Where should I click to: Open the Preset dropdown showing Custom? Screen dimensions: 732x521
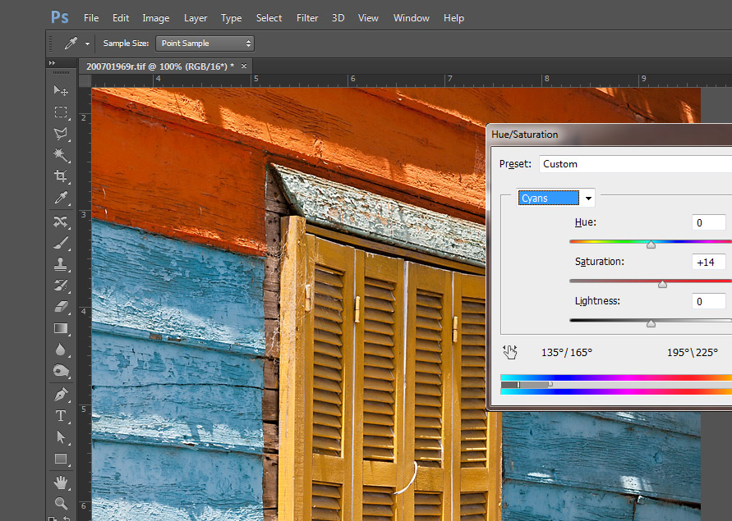(x=635, y=164)
